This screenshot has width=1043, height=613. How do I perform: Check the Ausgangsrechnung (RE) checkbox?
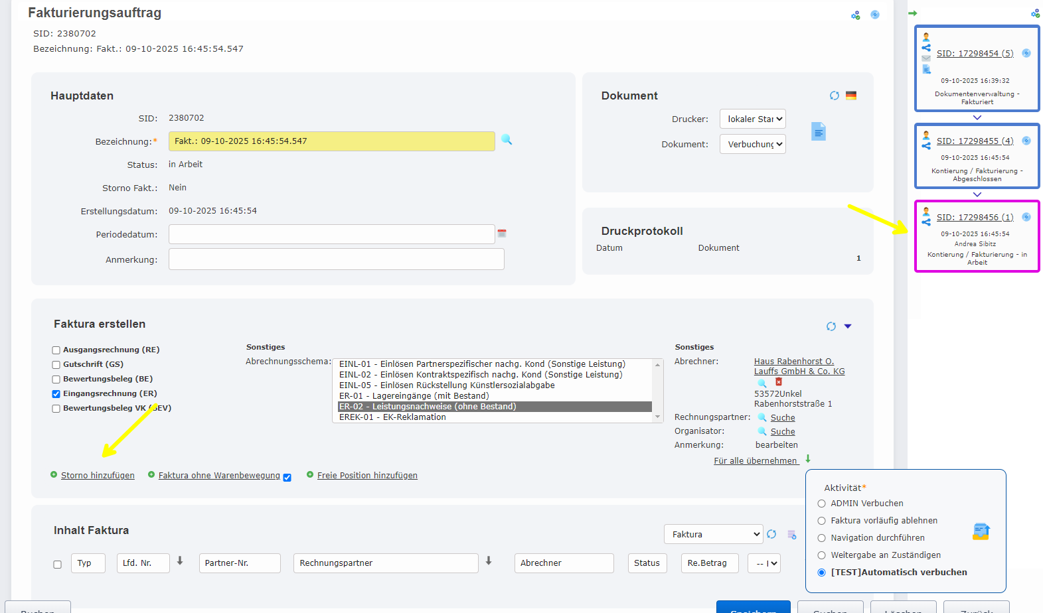click(x=56, y=350)
